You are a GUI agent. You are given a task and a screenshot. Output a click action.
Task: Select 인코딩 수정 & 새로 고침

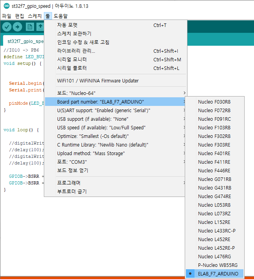(x=116, y=42)
